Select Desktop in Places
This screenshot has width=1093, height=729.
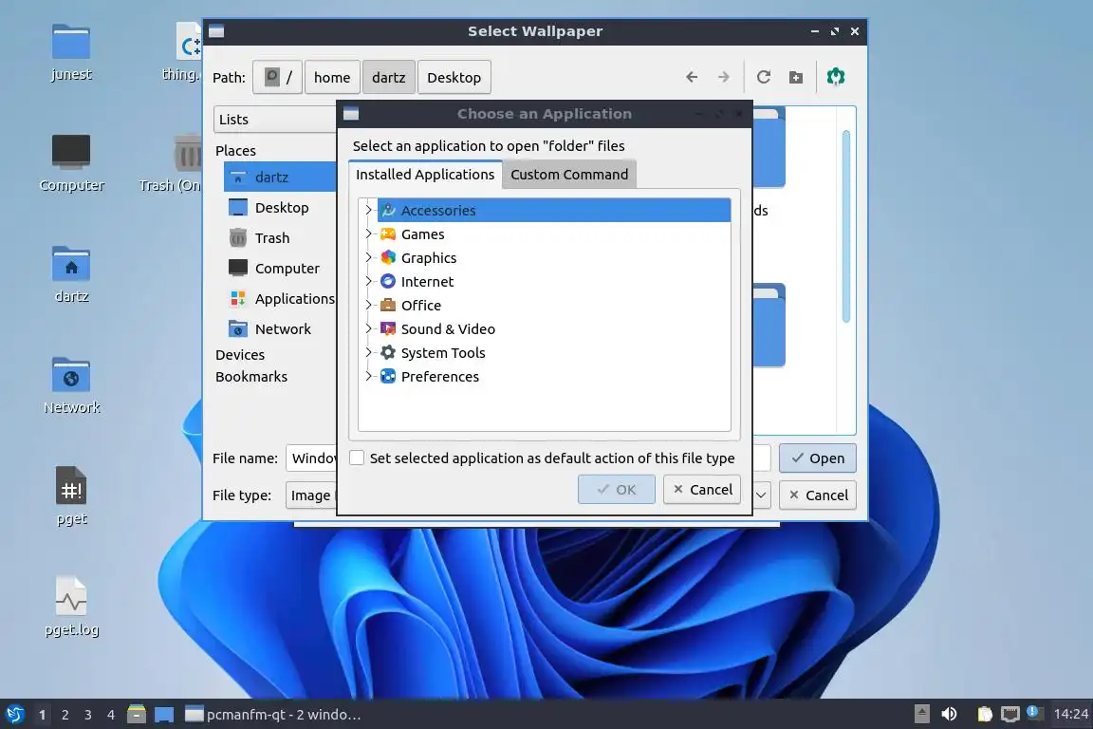(x=280, y=207)
